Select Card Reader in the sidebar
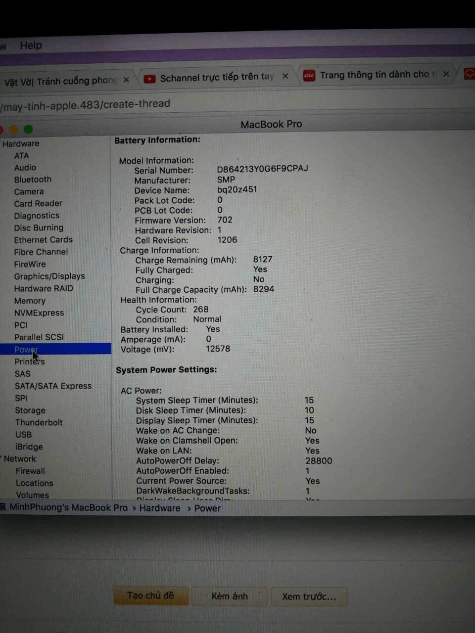Viewport: 475px width, 633px height. tap(38, 203)
